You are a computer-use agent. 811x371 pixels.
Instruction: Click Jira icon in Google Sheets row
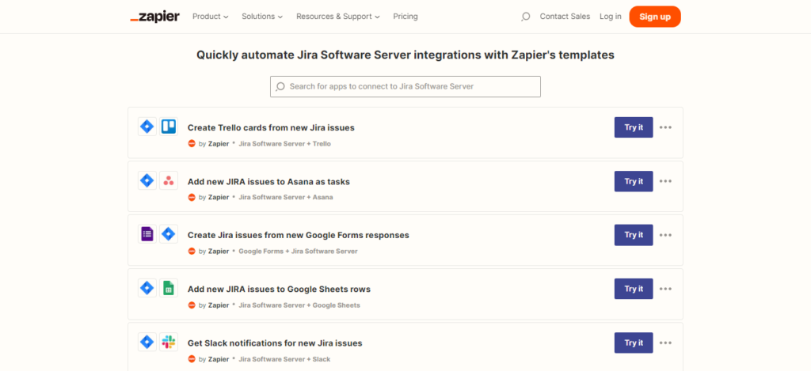point(147,288)
